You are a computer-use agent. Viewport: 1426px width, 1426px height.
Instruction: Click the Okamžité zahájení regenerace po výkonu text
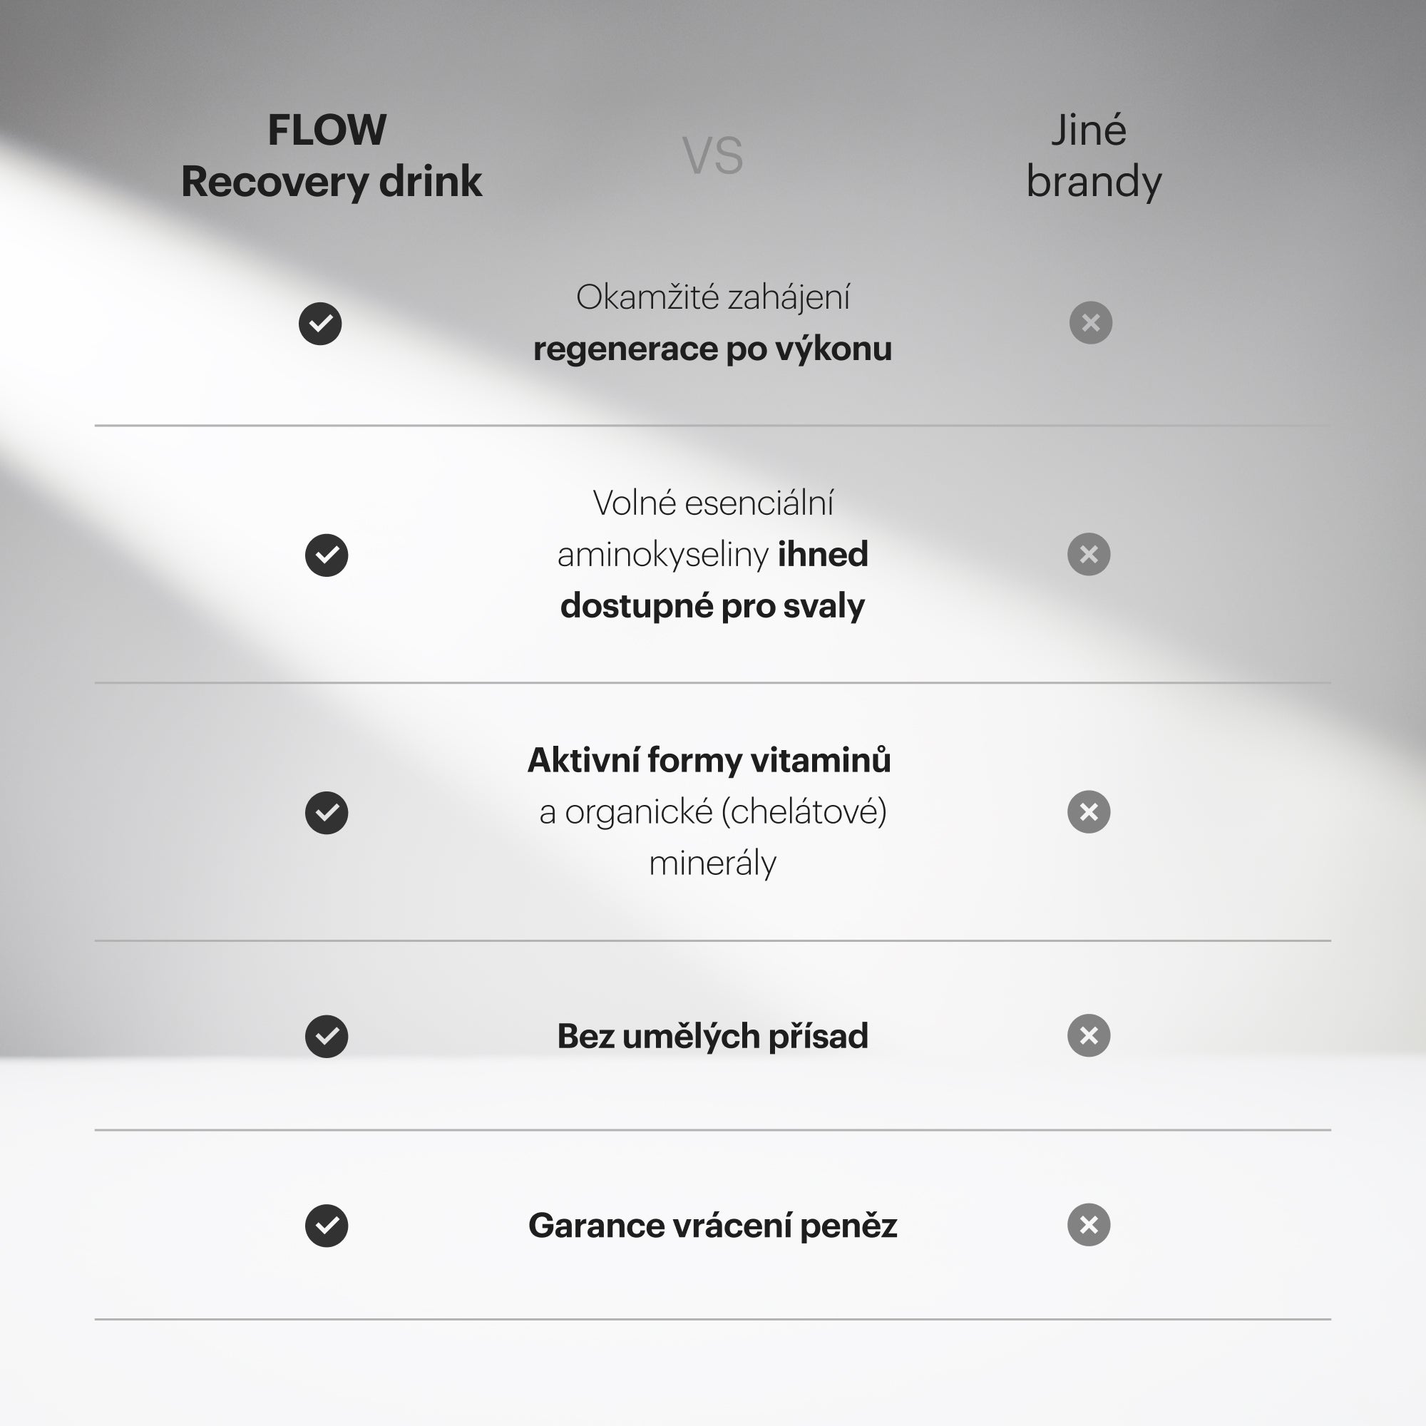[712, 323]
